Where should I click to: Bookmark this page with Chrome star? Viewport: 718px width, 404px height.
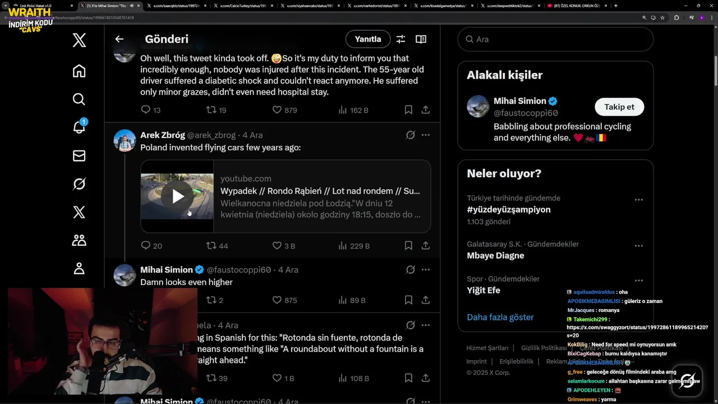point(662,17)
